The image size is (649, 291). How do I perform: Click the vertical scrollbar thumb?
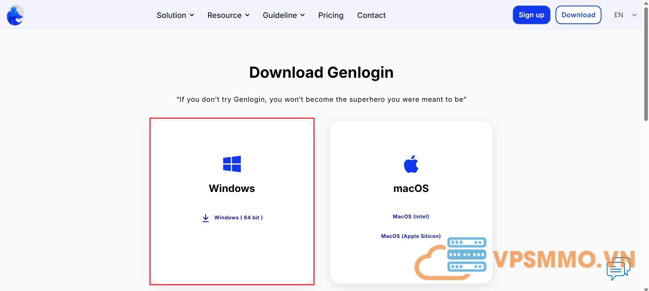pos(646,64)
